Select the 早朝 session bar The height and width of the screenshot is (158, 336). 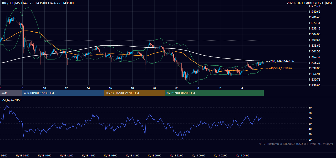11,93
